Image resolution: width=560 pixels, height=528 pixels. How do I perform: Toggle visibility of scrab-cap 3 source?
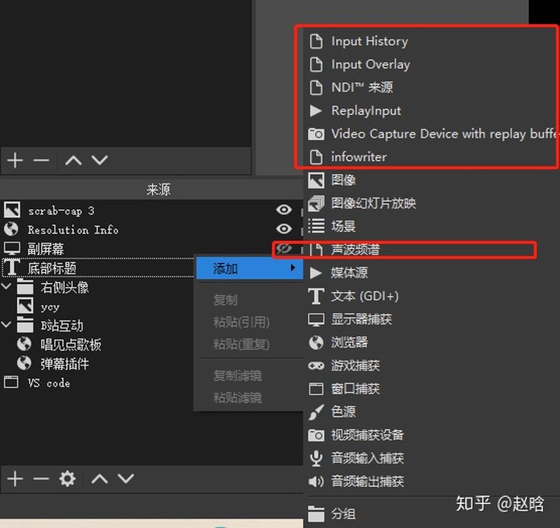pyautogui.click(x=284, y=210)
